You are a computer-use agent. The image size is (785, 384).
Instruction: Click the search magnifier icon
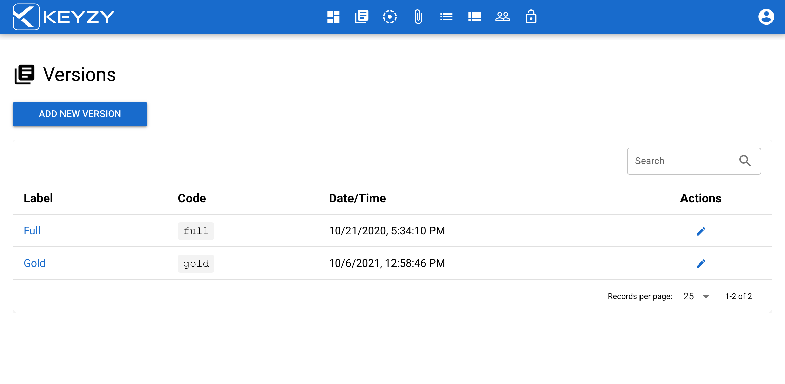click(745, 161)
